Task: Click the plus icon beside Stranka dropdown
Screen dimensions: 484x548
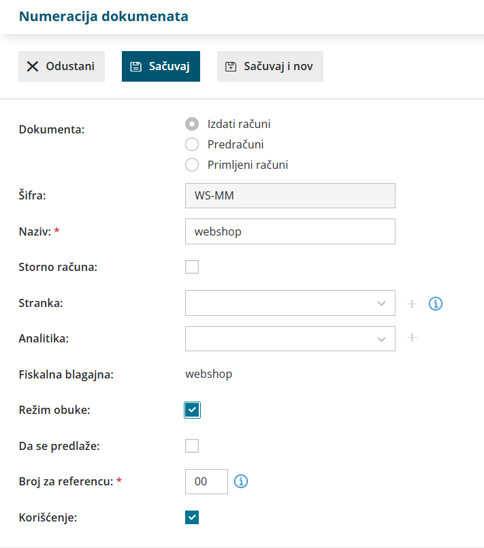Action: [x=412, y=304]
